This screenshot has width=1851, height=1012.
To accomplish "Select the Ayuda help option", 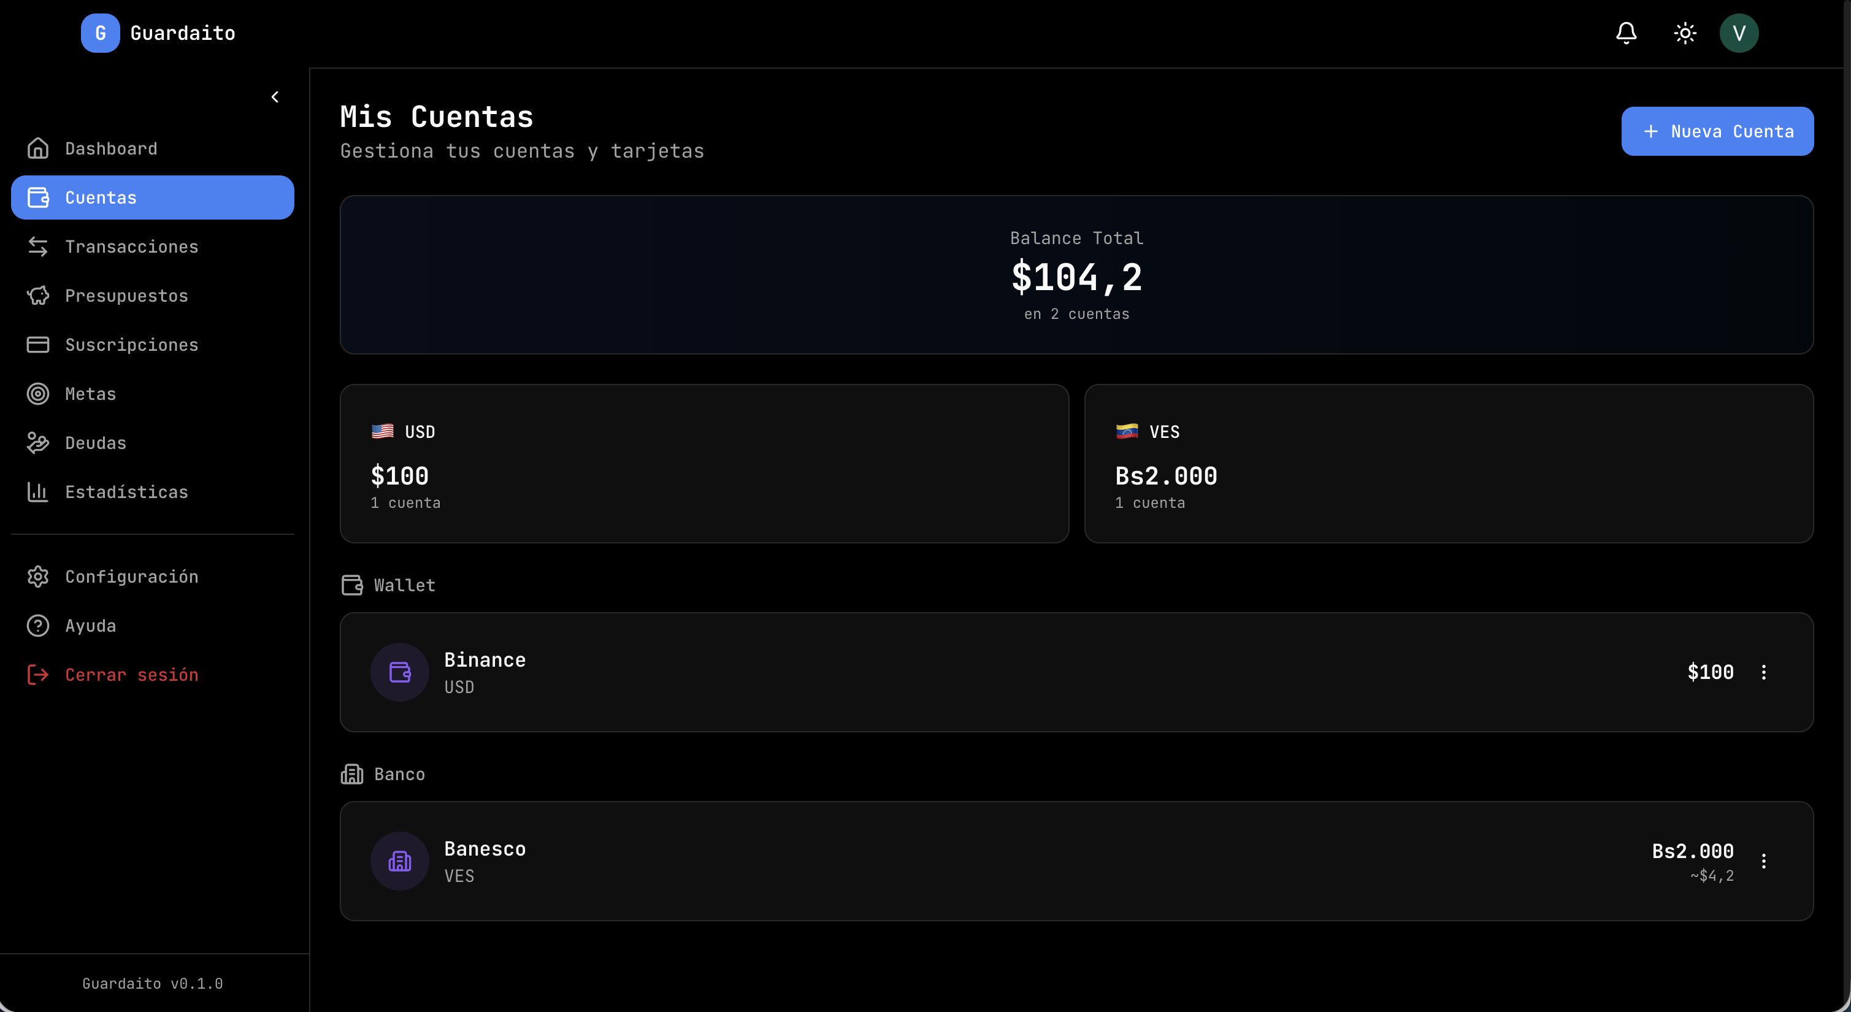I will (x=91, y=626).
